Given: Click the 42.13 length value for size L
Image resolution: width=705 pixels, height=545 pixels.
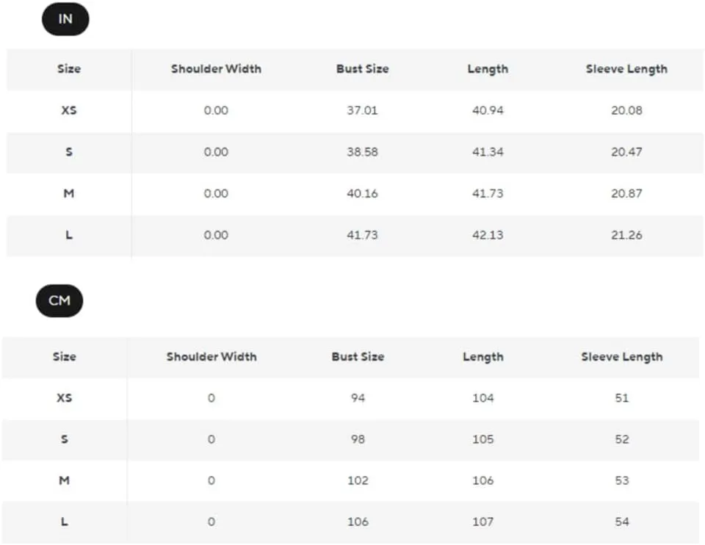Looking at the screenshot, I should [488, 235].
